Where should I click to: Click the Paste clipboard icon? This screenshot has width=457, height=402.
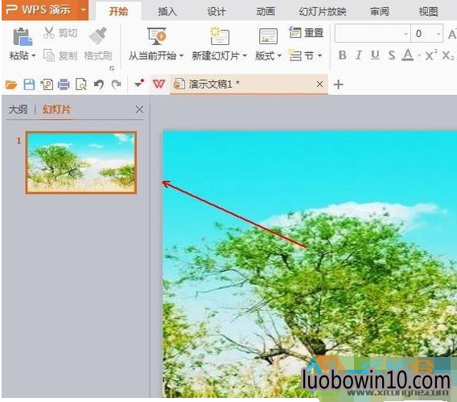click(23, 37)
